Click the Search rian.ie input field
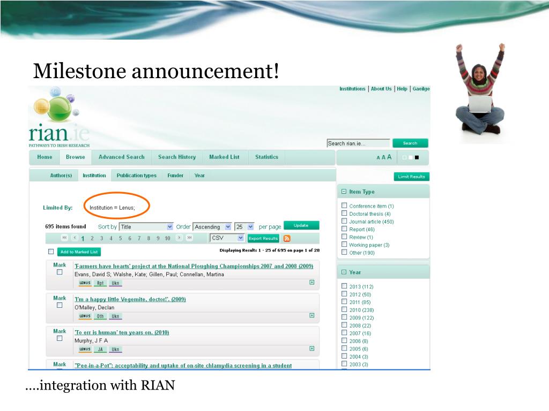The width and height of the screenshot is (549, 411). coord(358,143)
